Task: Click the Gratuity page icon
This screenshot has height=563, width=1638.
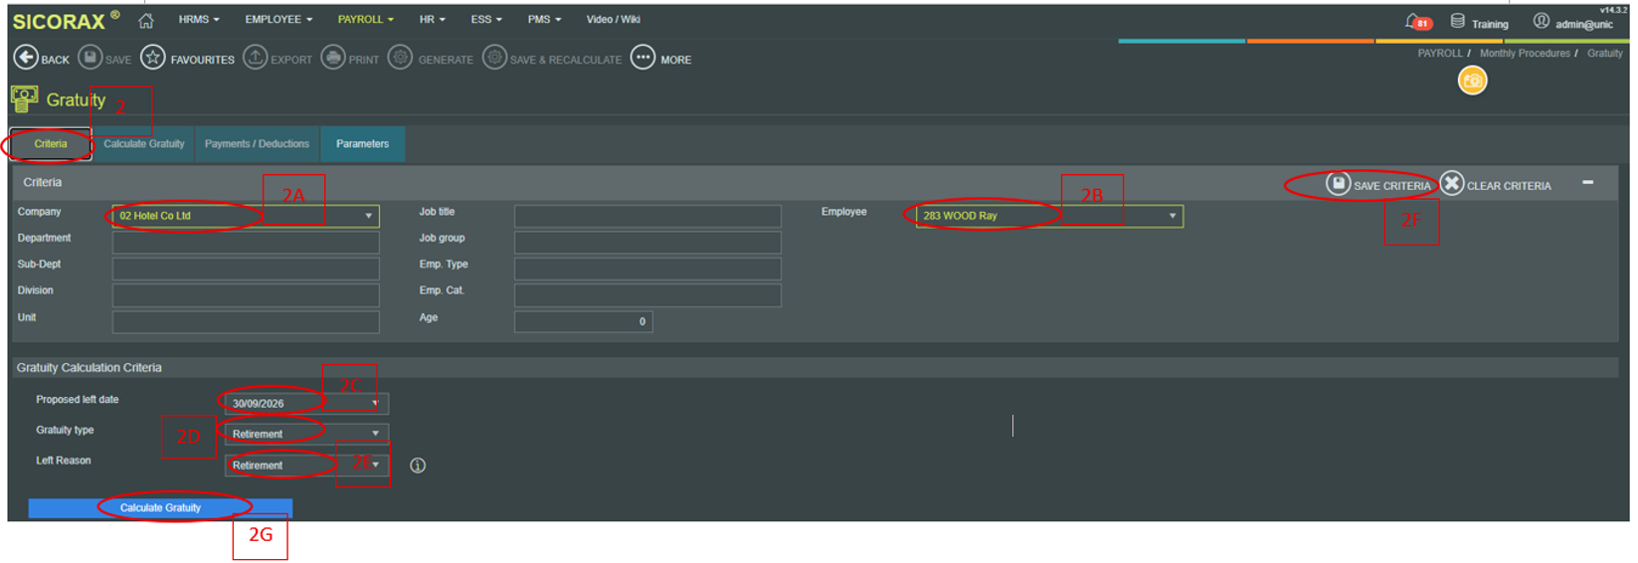Action: tap(24, 98)
